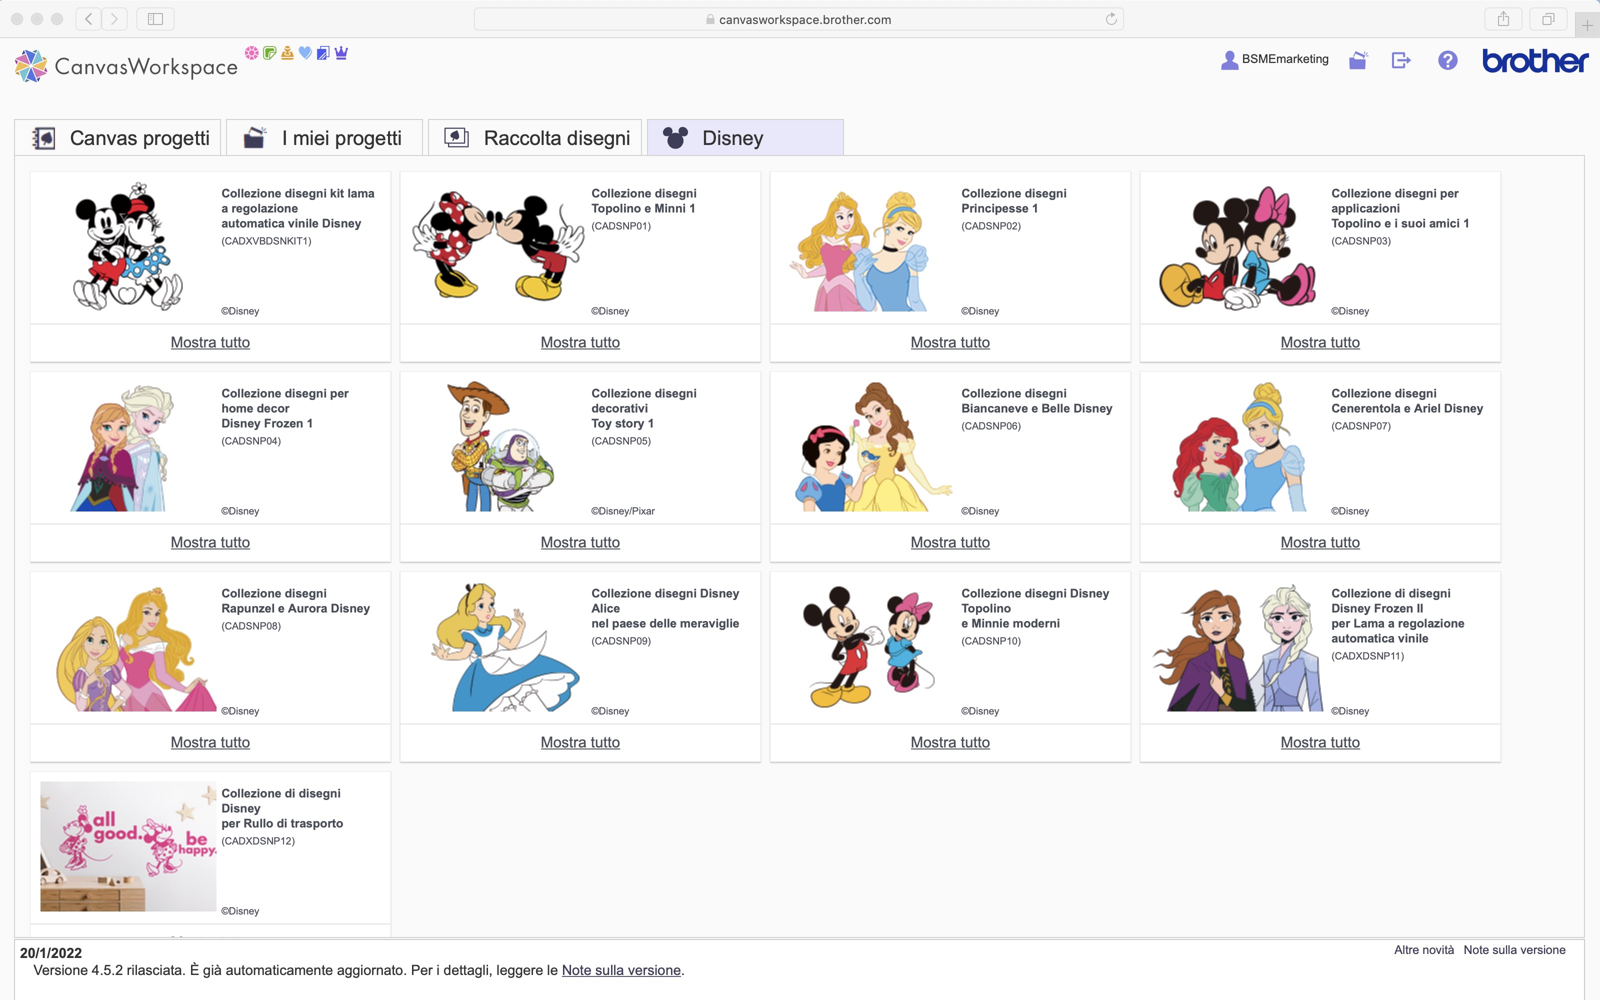Image resolution: width=1600 pixels, height=1000 pixels.
Task: Toggle the Safari sidebar button
Action: pyautogui.click(x=155, y=19)
